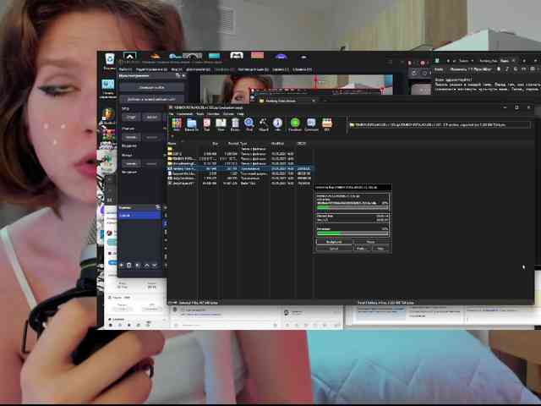541x406 pixels.
Task: Sort WinRAR list by Modified column header
Action: (x=277, y=143)
